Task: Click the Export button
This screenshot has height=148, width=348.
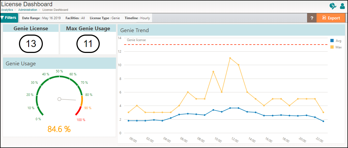Action: pos(331,18)
